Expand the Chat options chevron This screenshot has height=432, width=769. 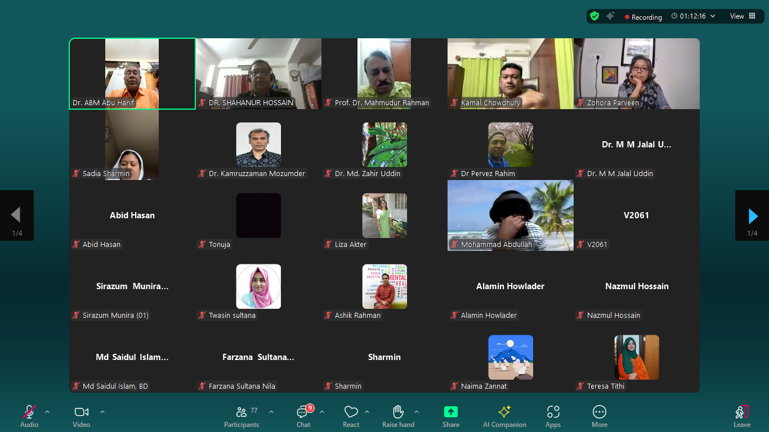tap(322, 412)
